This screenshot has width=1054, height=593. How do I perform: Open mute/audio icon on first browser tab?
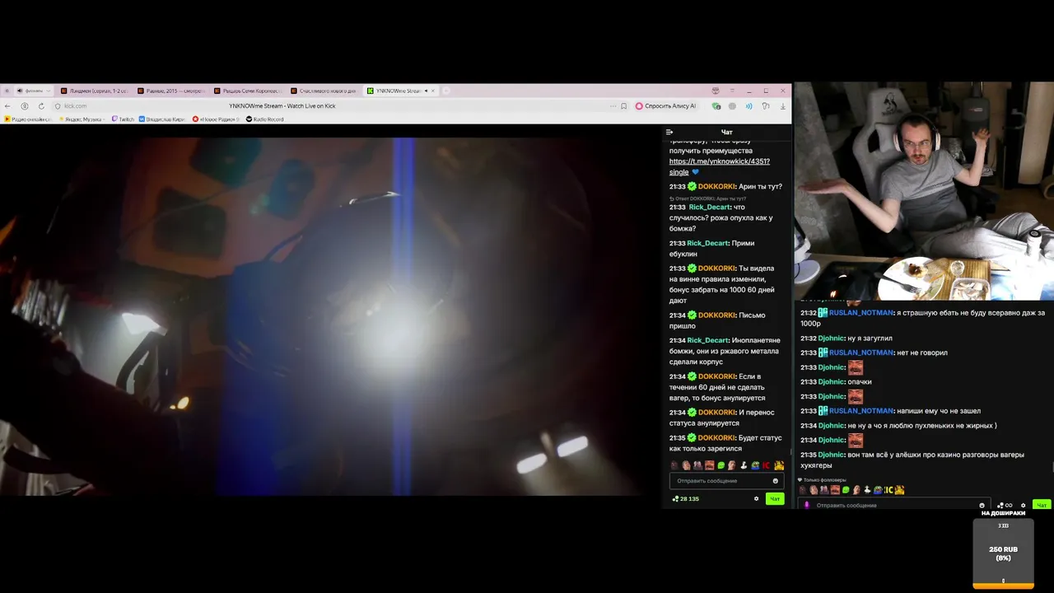click(x=20, y=91)
